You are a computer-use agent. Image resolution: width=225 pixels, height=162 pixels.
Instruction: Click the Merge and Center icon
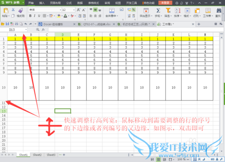pos(112,10)
